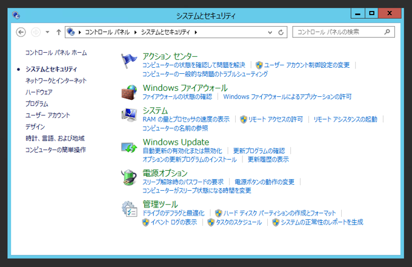Open the Windows Update arrows icon
The image size is (412, 267).
point(129,148)
